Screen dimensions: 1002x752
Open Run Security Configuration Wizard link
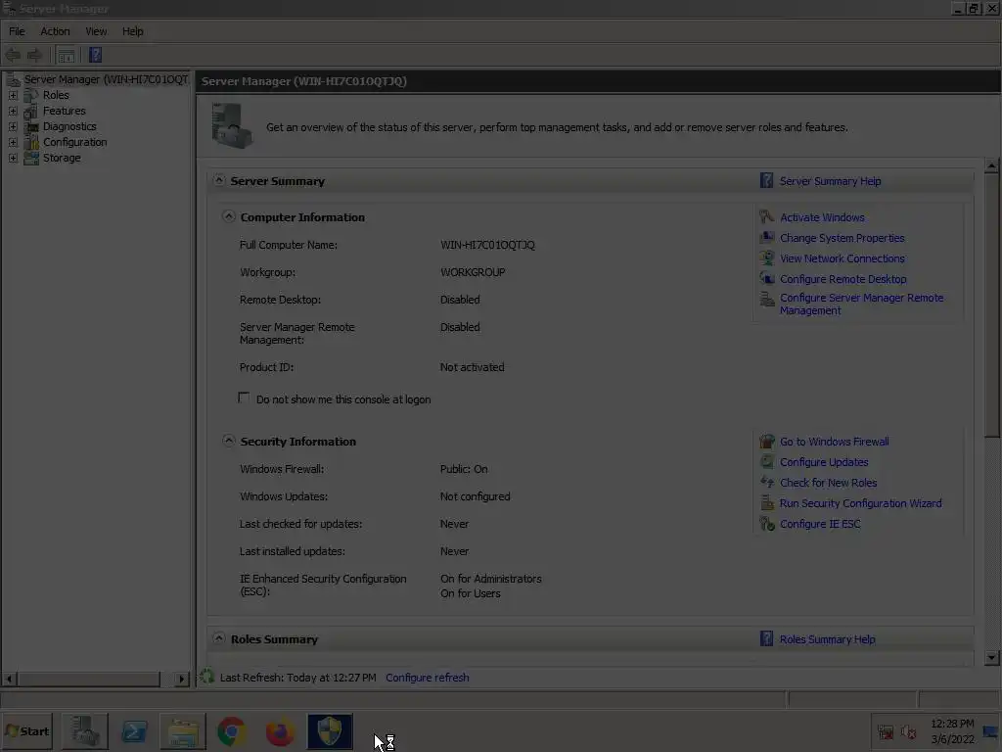pos(860,503)
